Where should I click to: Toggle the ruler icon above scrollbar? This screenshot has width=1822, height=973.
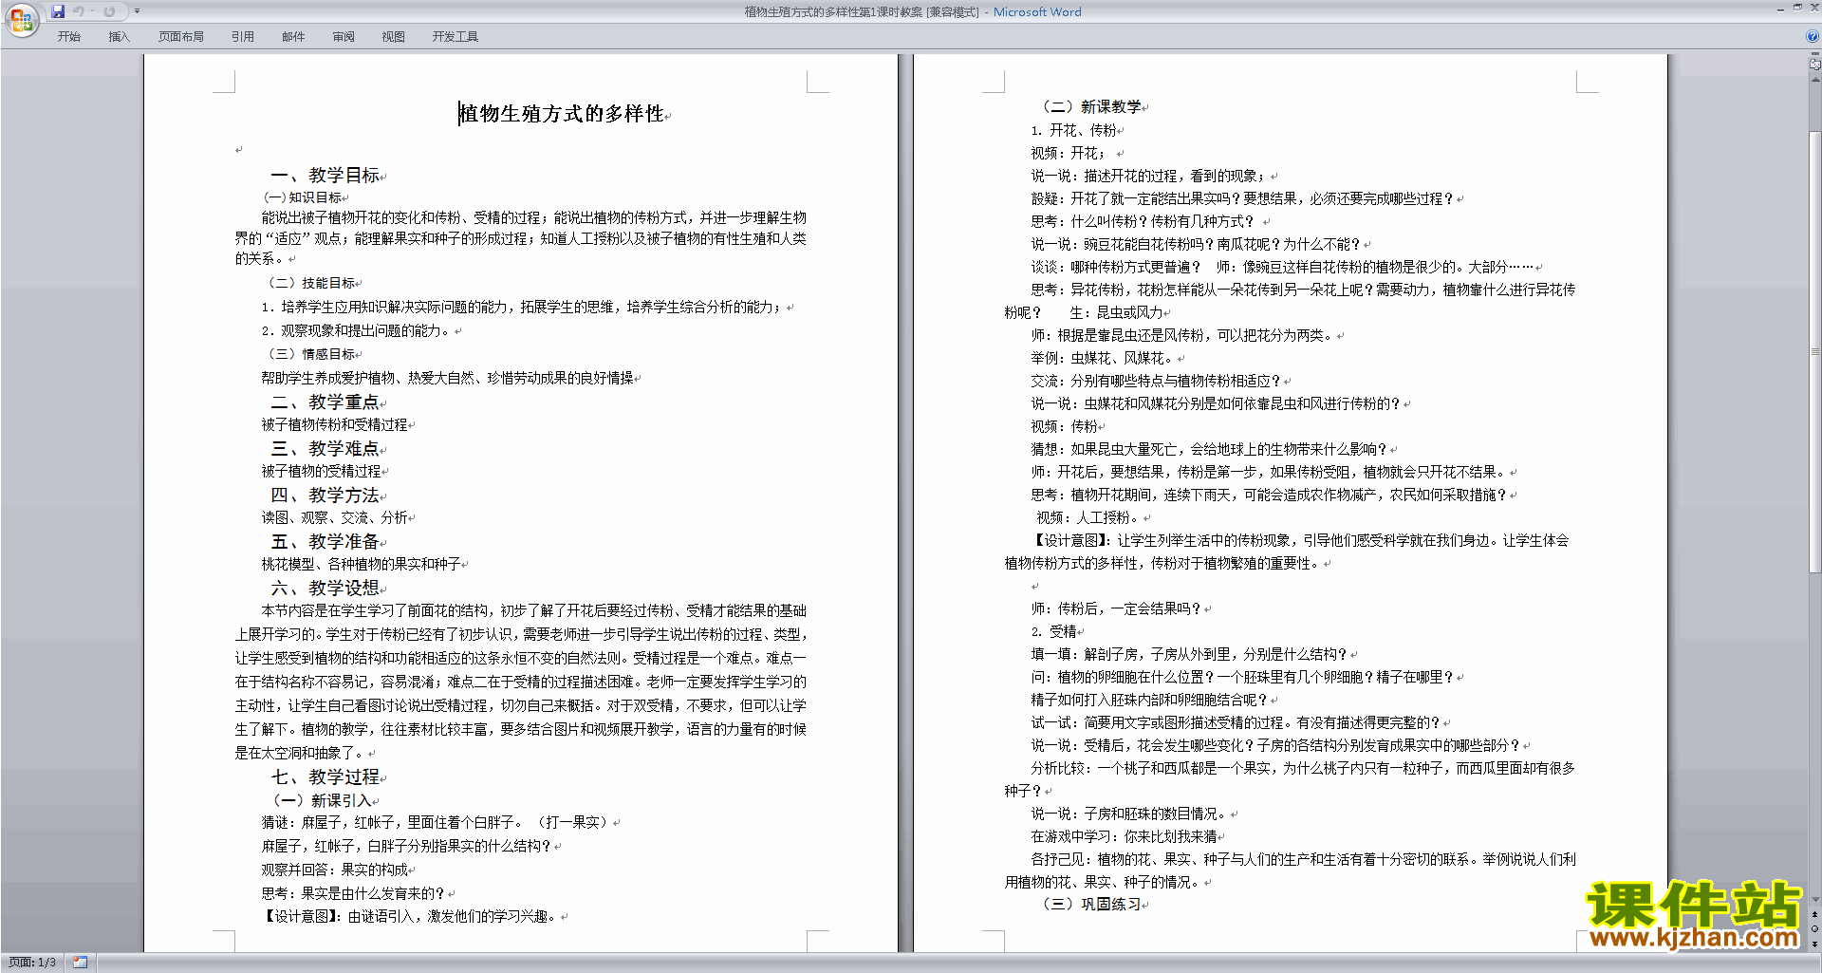[1815, 65]
